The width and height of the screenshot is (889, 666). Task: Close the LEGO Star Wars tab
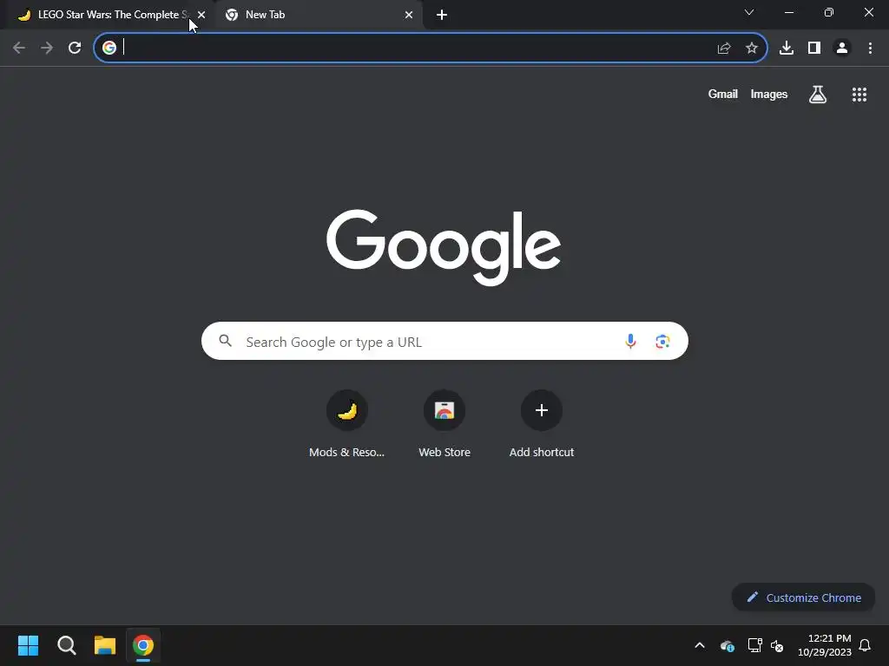coord(201,15)
